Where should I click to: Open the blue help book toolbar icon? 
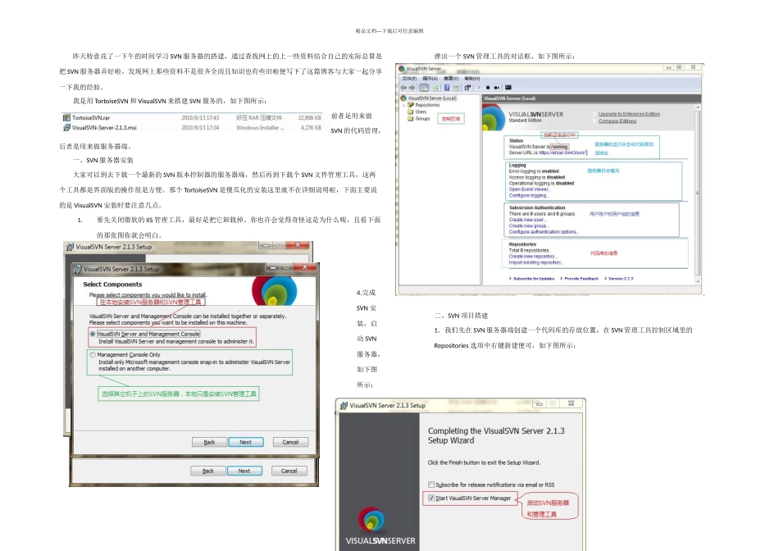(447, 88)
